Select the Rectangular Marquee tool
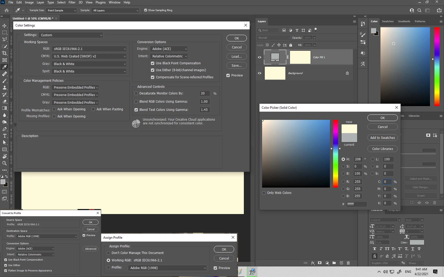The image size is (444, 277). 5,33
